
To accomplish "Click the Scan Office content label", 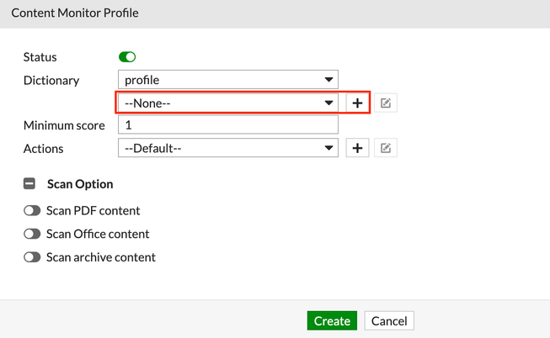I will [x=98, y=234].
